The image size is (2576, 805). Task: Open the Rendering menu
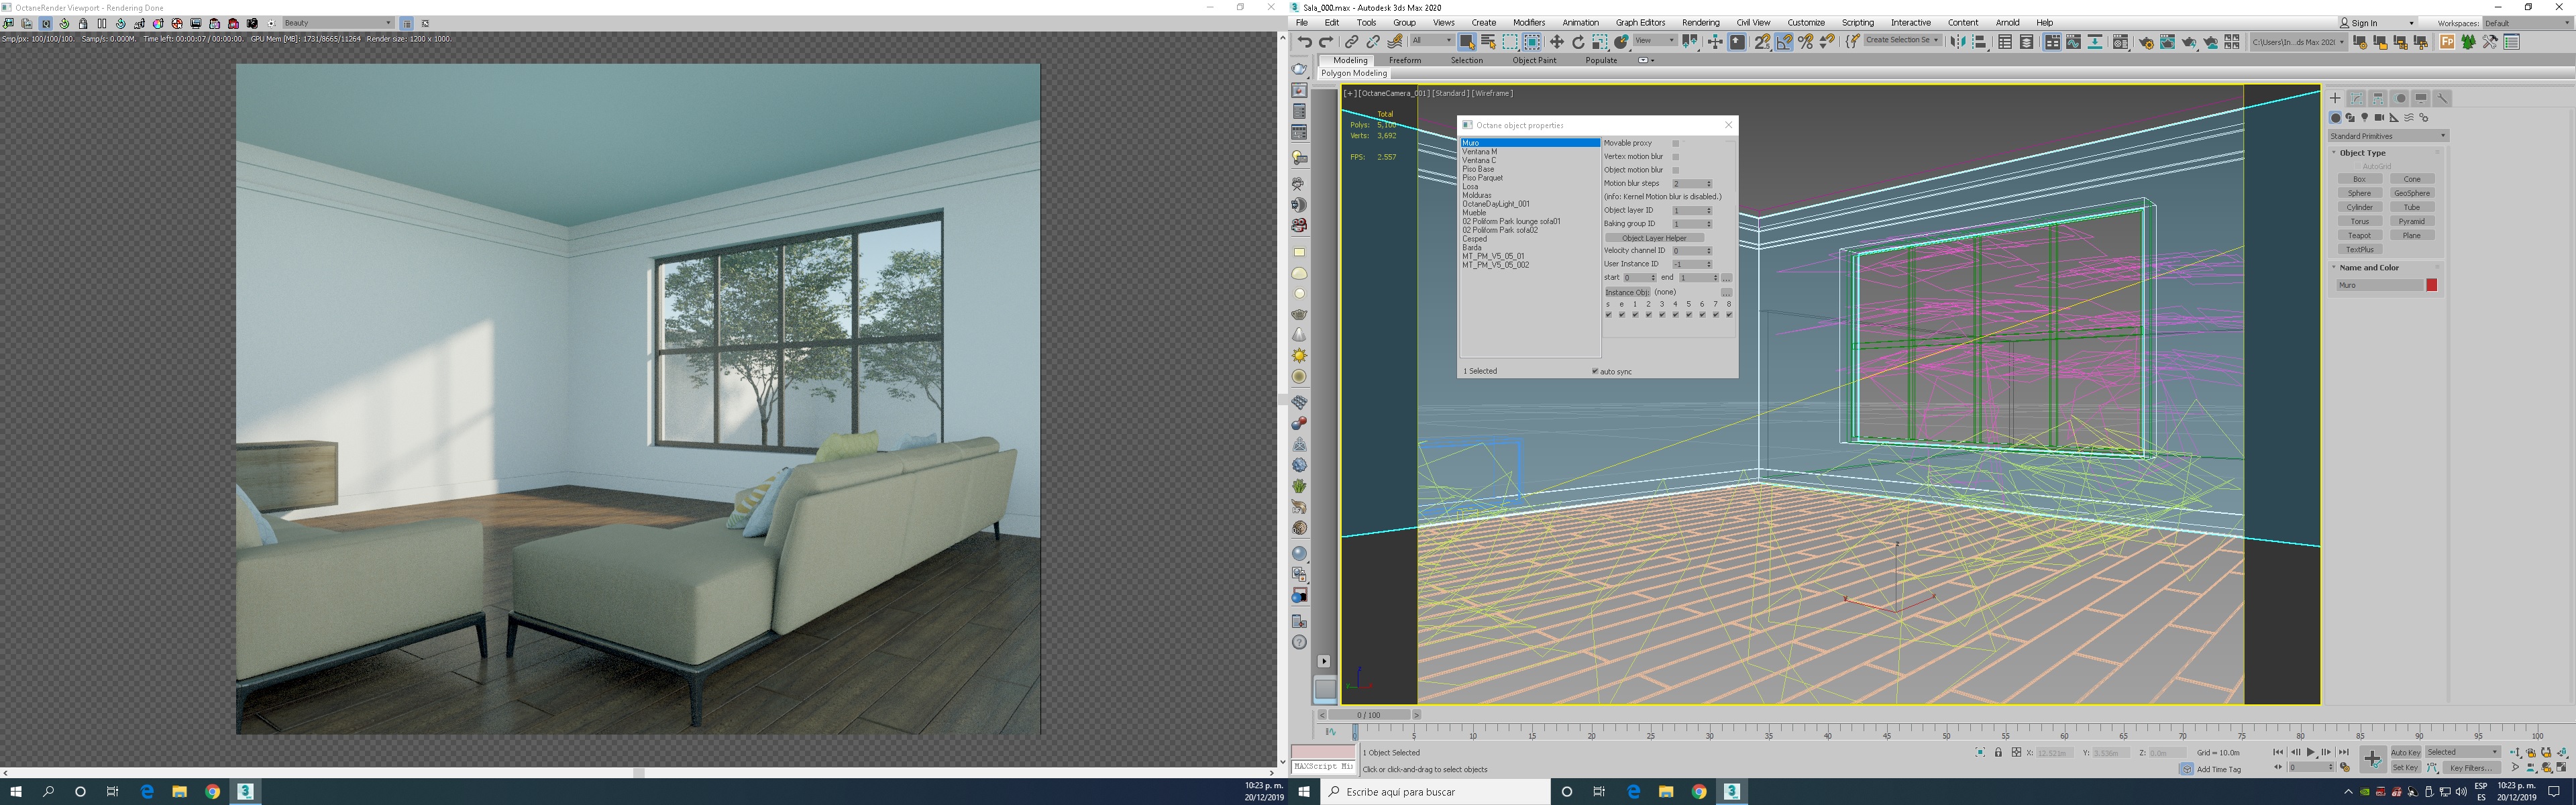tap(1700, 22)
